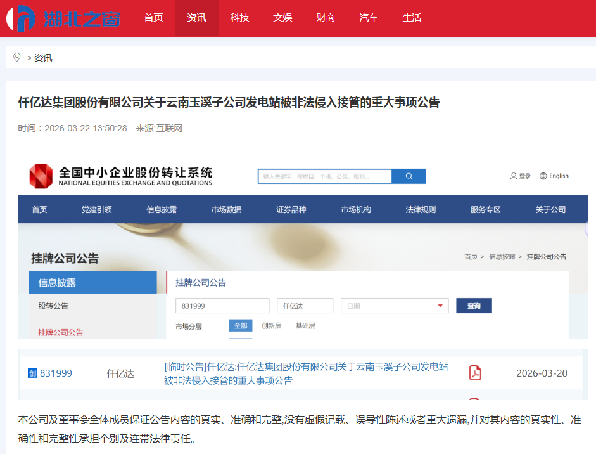Click the blue 创 badge icon
596x454 pixels.
32,373
